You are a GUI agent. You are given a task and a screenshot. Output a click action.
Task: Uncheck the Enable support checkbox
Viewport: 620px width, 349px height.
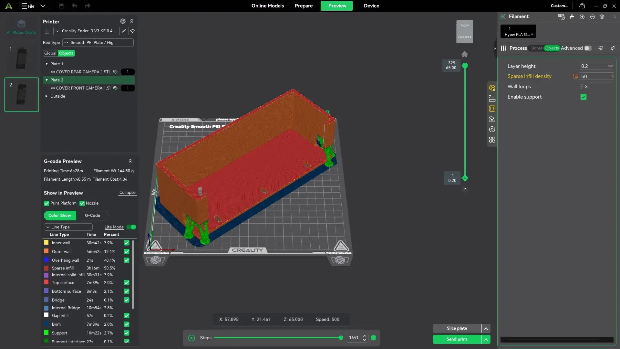(x=584, y=97)
